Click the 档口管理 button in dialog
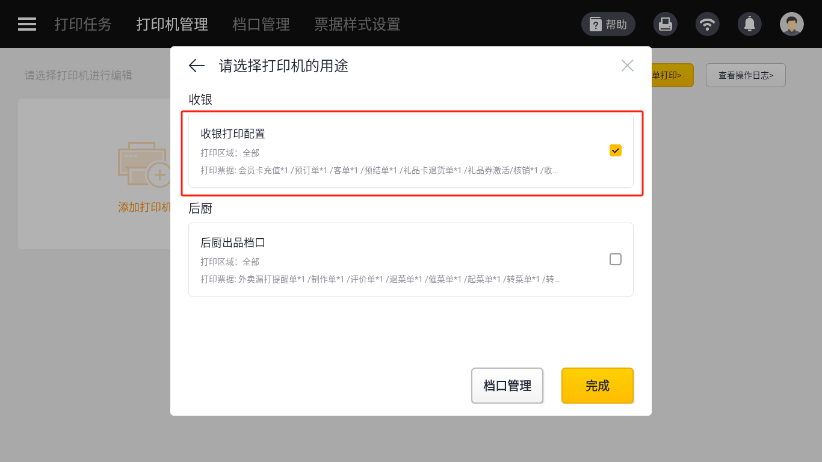This screenshot has height=462, width=822. pos(507,386)
